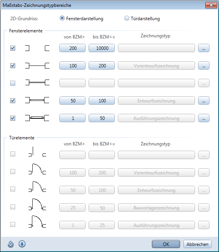This screenshot has height=252, width=219.
Task: Click the 'bis BZM' field showing 10000
Action: (x=102, y=48)
